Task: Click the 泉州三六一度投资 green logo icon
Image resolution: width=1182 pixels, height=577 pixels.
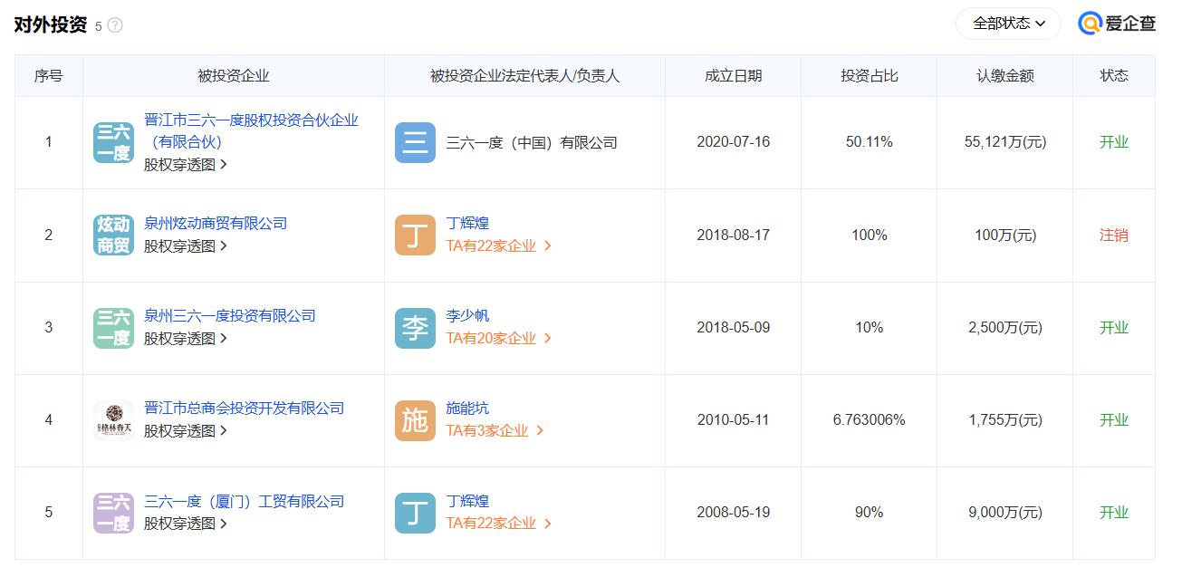Action: pos(113,328)
